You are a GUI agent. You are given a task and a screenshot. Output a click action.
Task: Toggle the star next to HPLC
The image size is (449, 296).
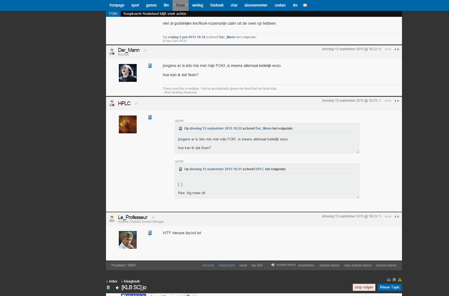click(x=136, y=103)
